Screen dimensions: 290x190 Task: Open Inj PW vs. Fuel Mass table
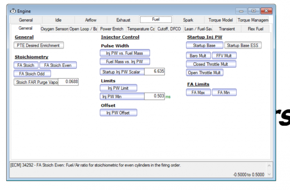pos(125,53)
